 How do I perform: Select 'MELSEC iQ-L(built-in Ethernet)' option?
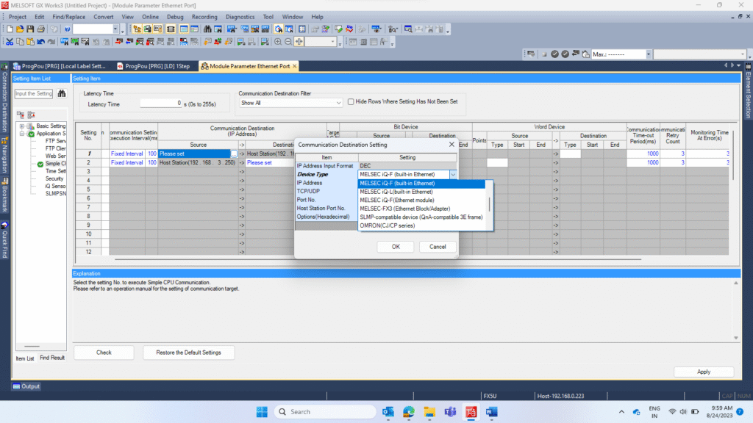[422, 192]
